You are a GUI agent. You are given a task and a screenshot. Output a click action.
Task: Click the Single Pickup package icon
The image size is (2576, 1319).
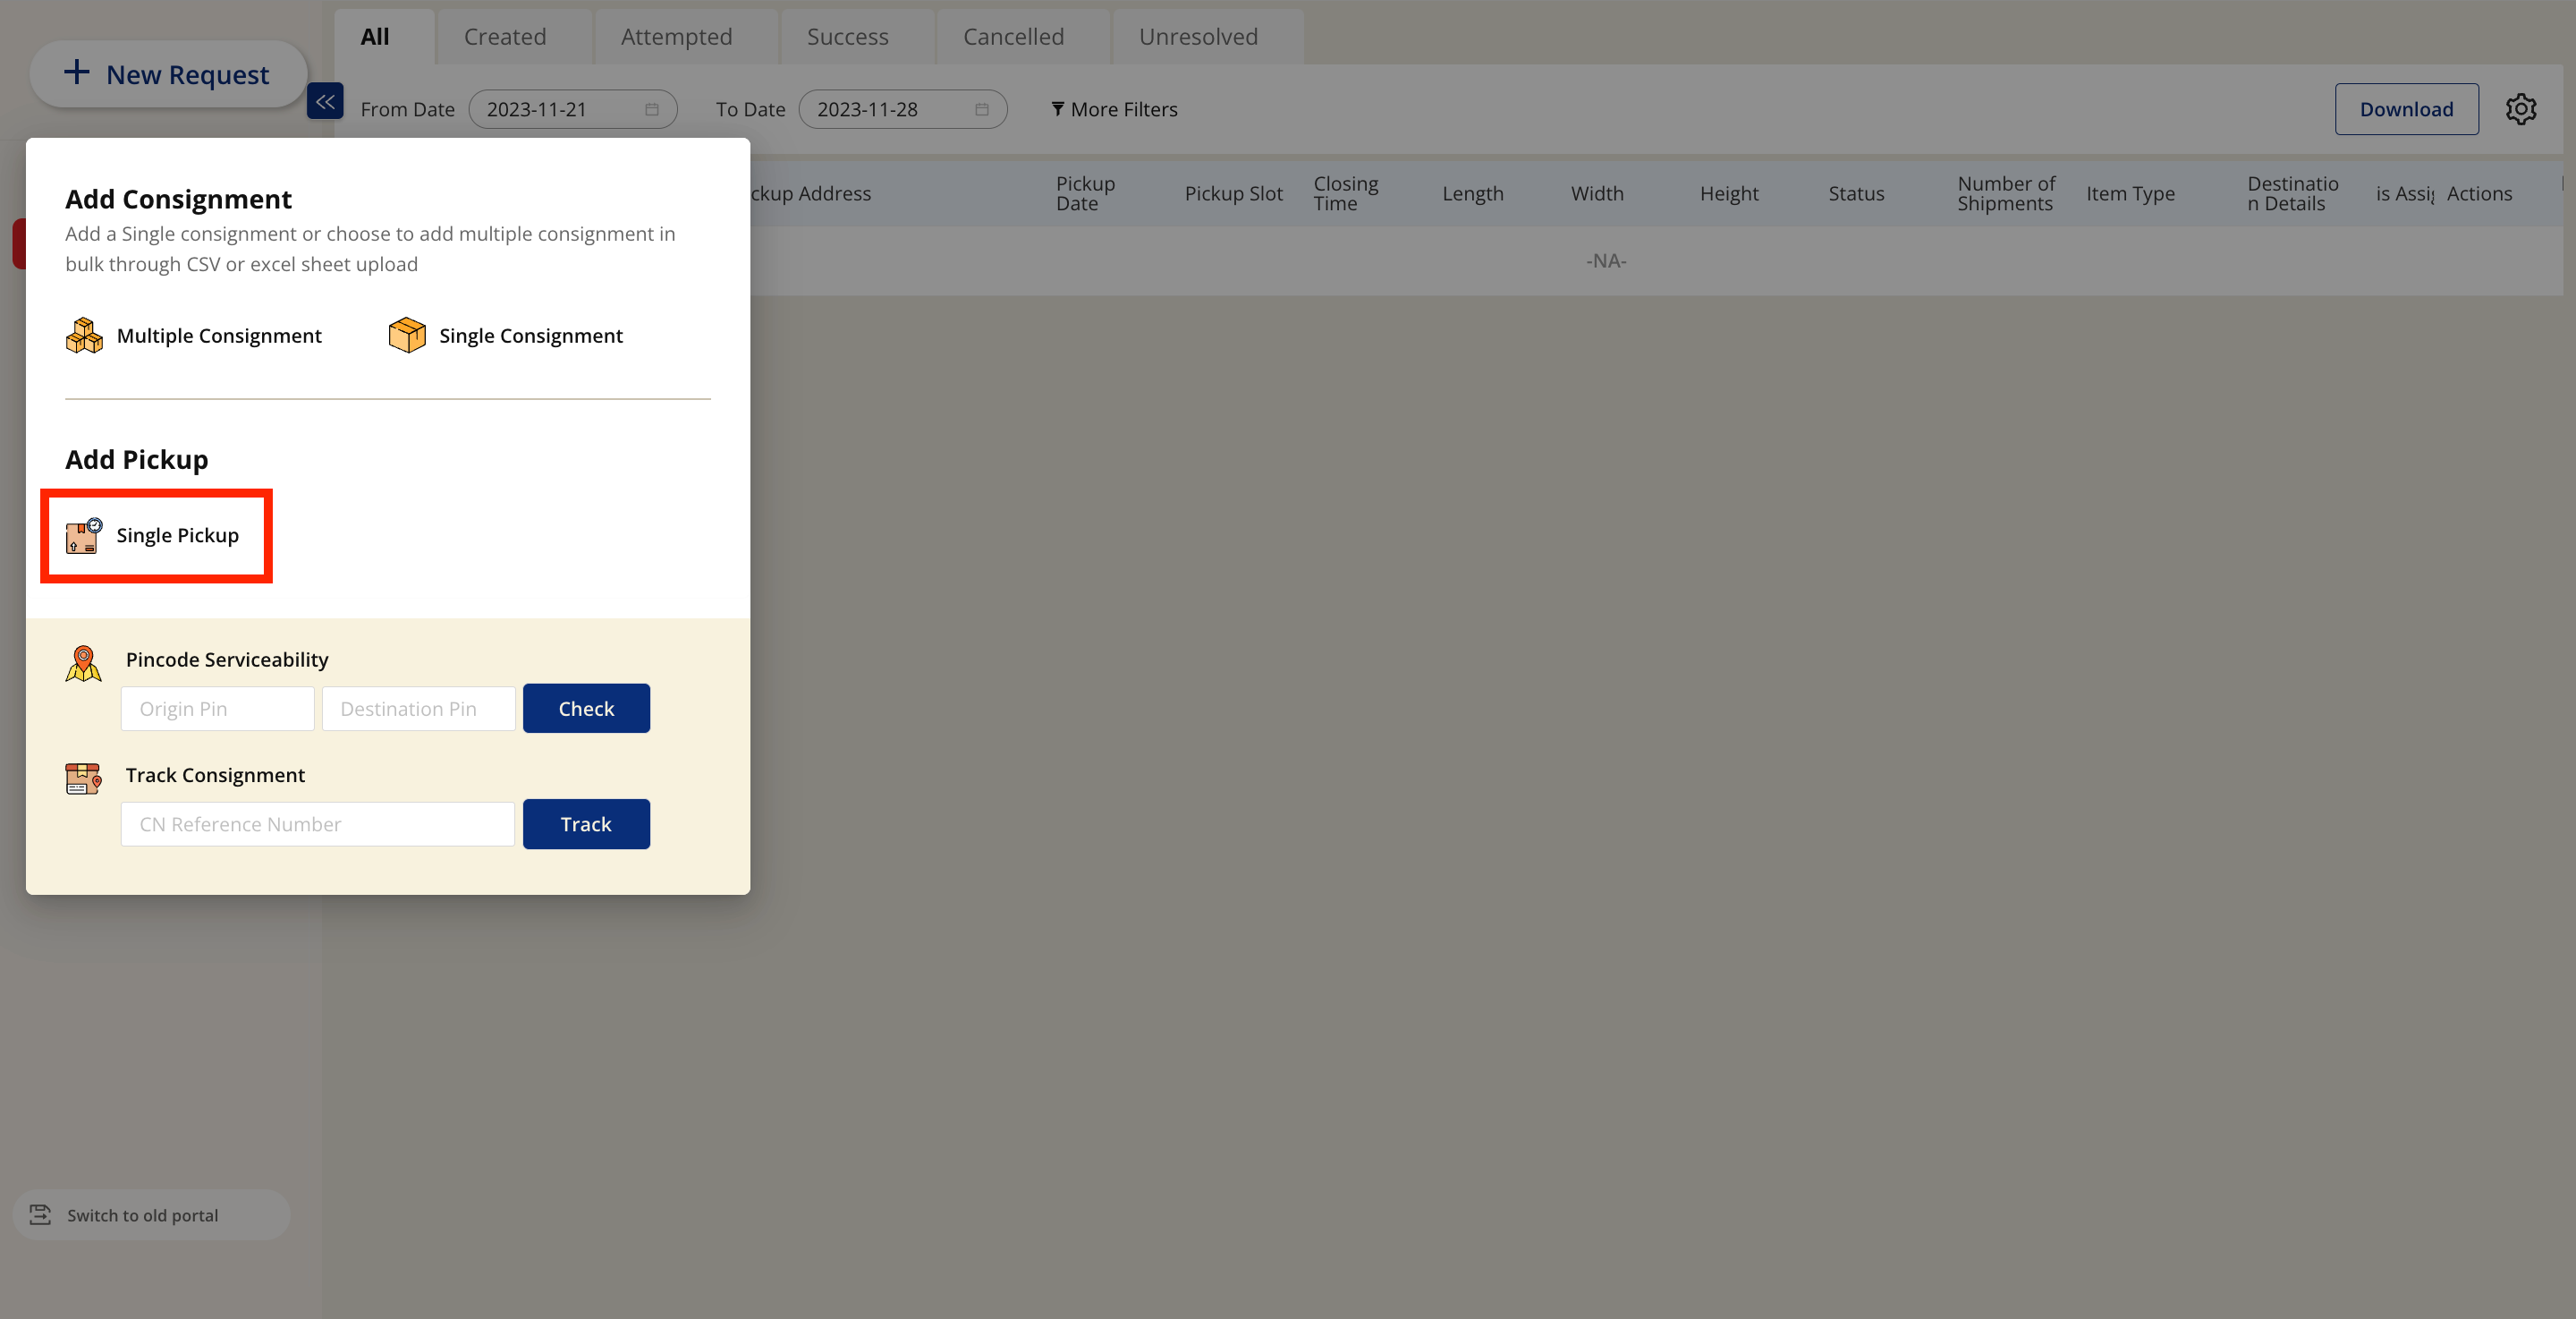[x=84, y=535]
